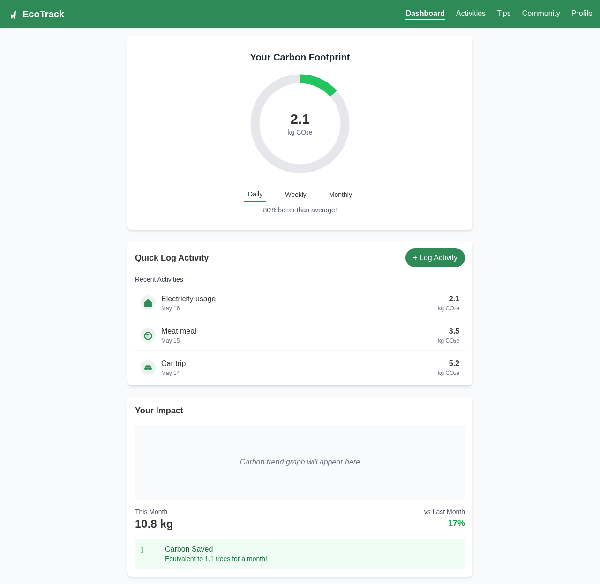Click the car icon next to Car trip
This screenshot has height=584, width=600.
click(x=148, y=367)
